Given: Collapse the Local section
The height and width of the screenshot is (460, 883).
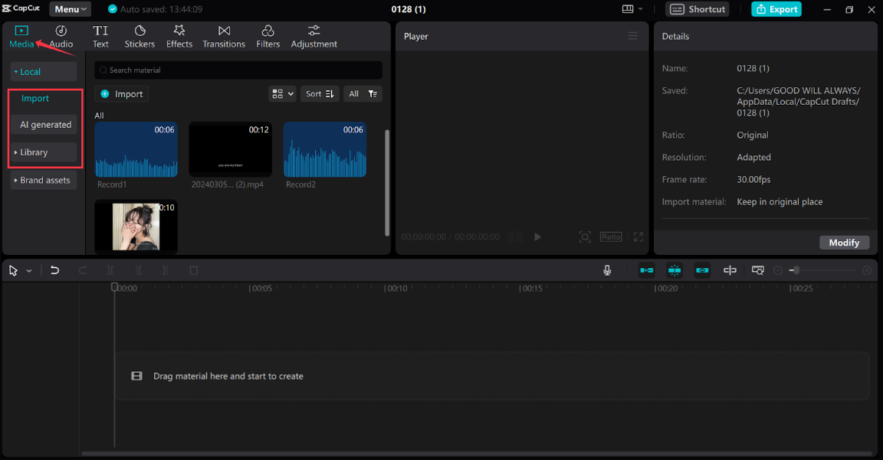Looking at the screenshot, I should coord(44,72).
